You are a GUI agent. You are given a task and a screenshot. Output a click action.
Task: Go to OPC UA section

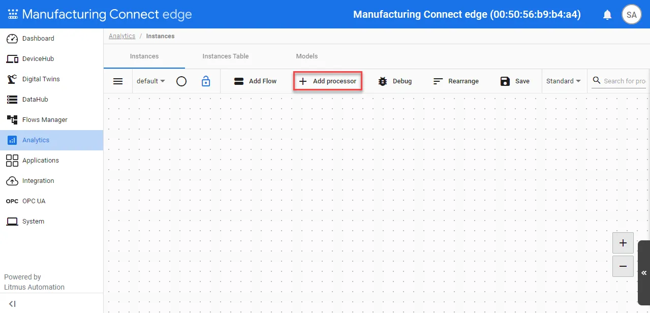pyautogui.click(x=51, y=201)
